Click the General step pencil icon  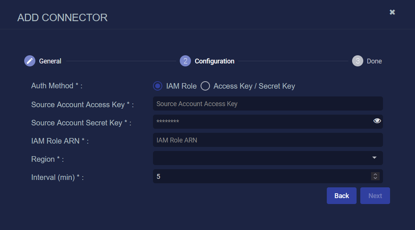30,61
